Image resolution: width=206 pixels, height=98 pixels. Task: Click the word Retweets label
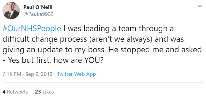pos(17,92)
